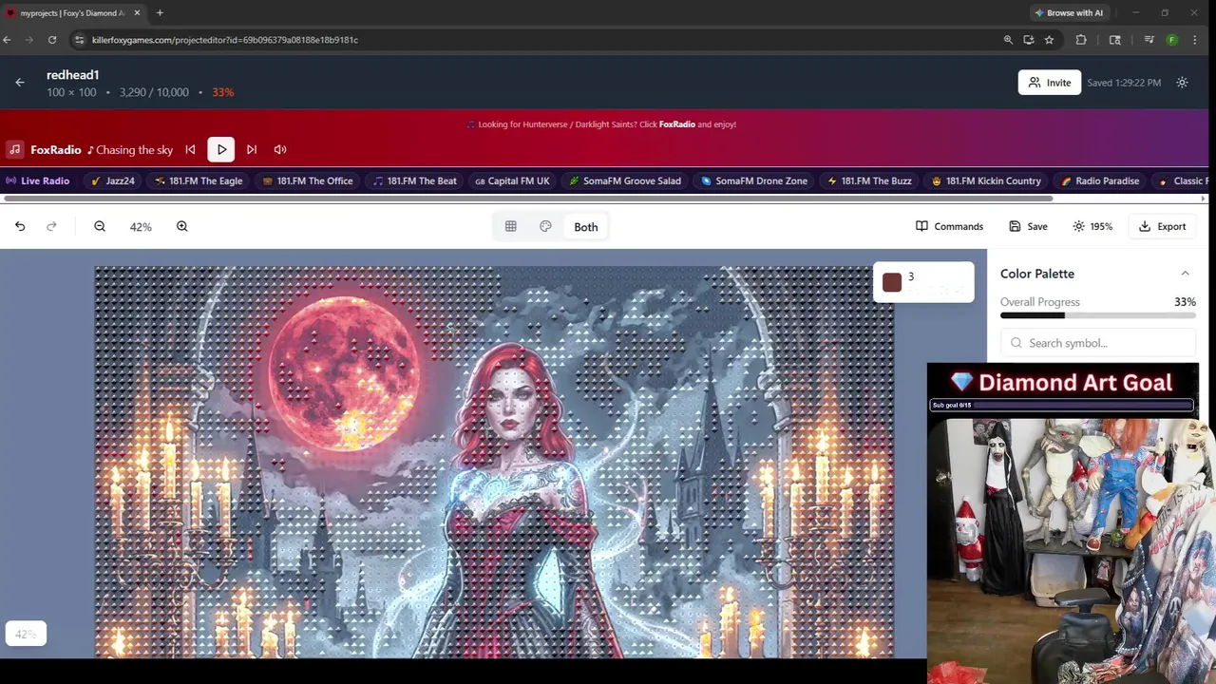
Task: Zoom in the canvas
Action: tap(181, 226)
